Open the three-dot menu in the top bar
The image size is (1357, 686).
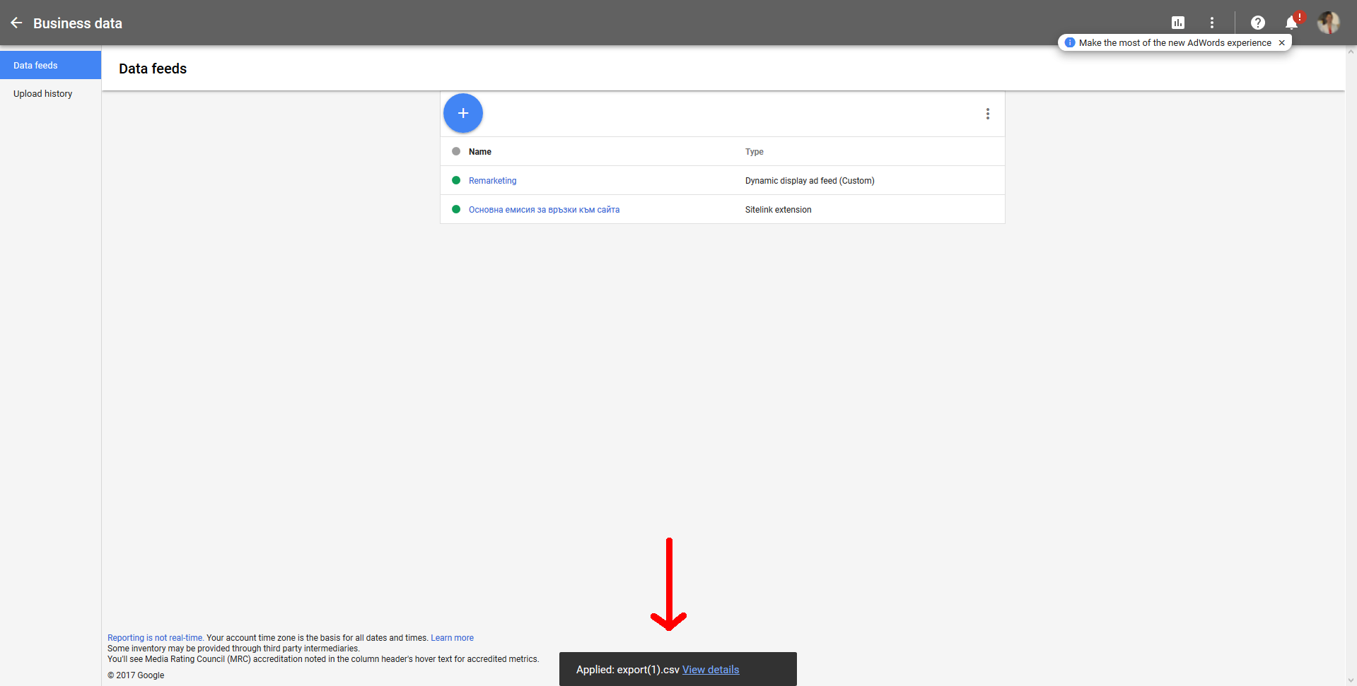[1212, 23]
